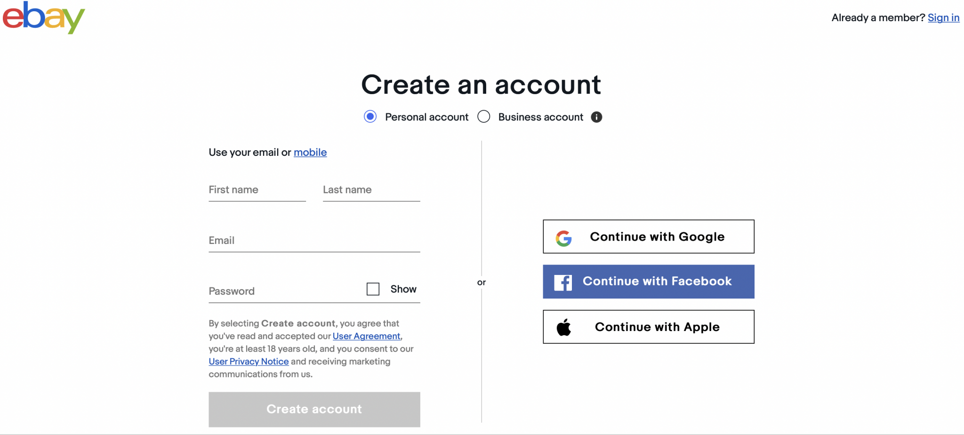This screenshot has width=964, height=435.
Task: Click the eBay logo
Action: (44, 17)
